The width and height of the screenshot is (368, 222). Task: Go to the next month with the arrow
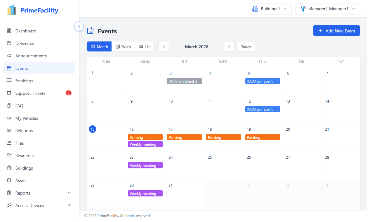point(229,46)
